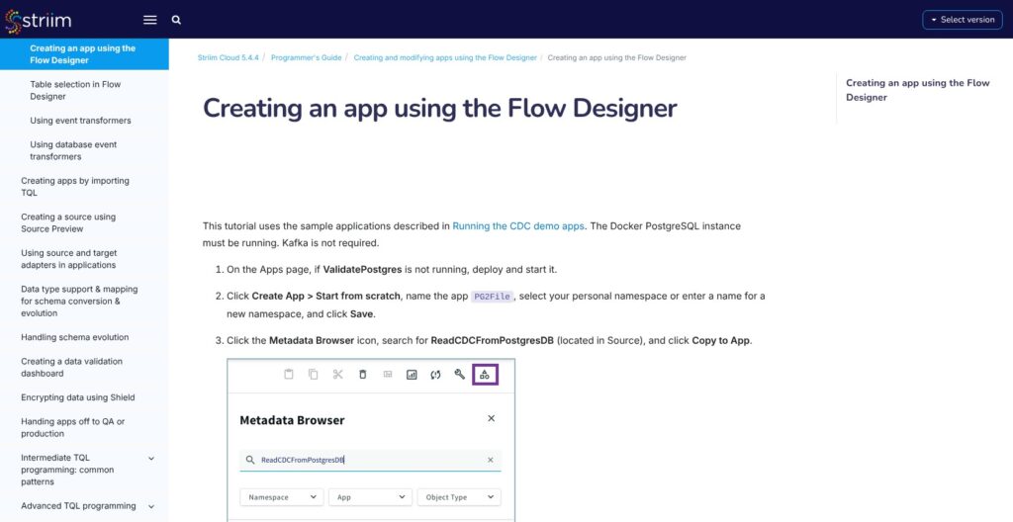Open Encrypting data using Shield page
Image resolution: width=1013 pixels, height=522 pixels.
(77, 397)
